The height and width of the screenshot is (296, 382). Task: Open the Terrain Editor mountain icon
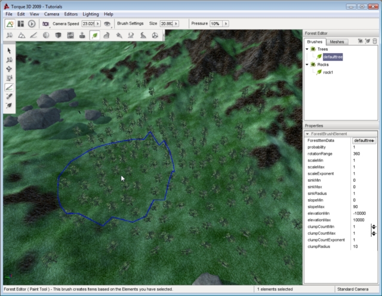pyautogui.click(x=22, y=35)
